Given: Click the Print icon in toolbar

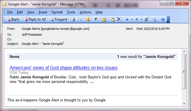Looking at the screenshot, I should tap(73, 19).
